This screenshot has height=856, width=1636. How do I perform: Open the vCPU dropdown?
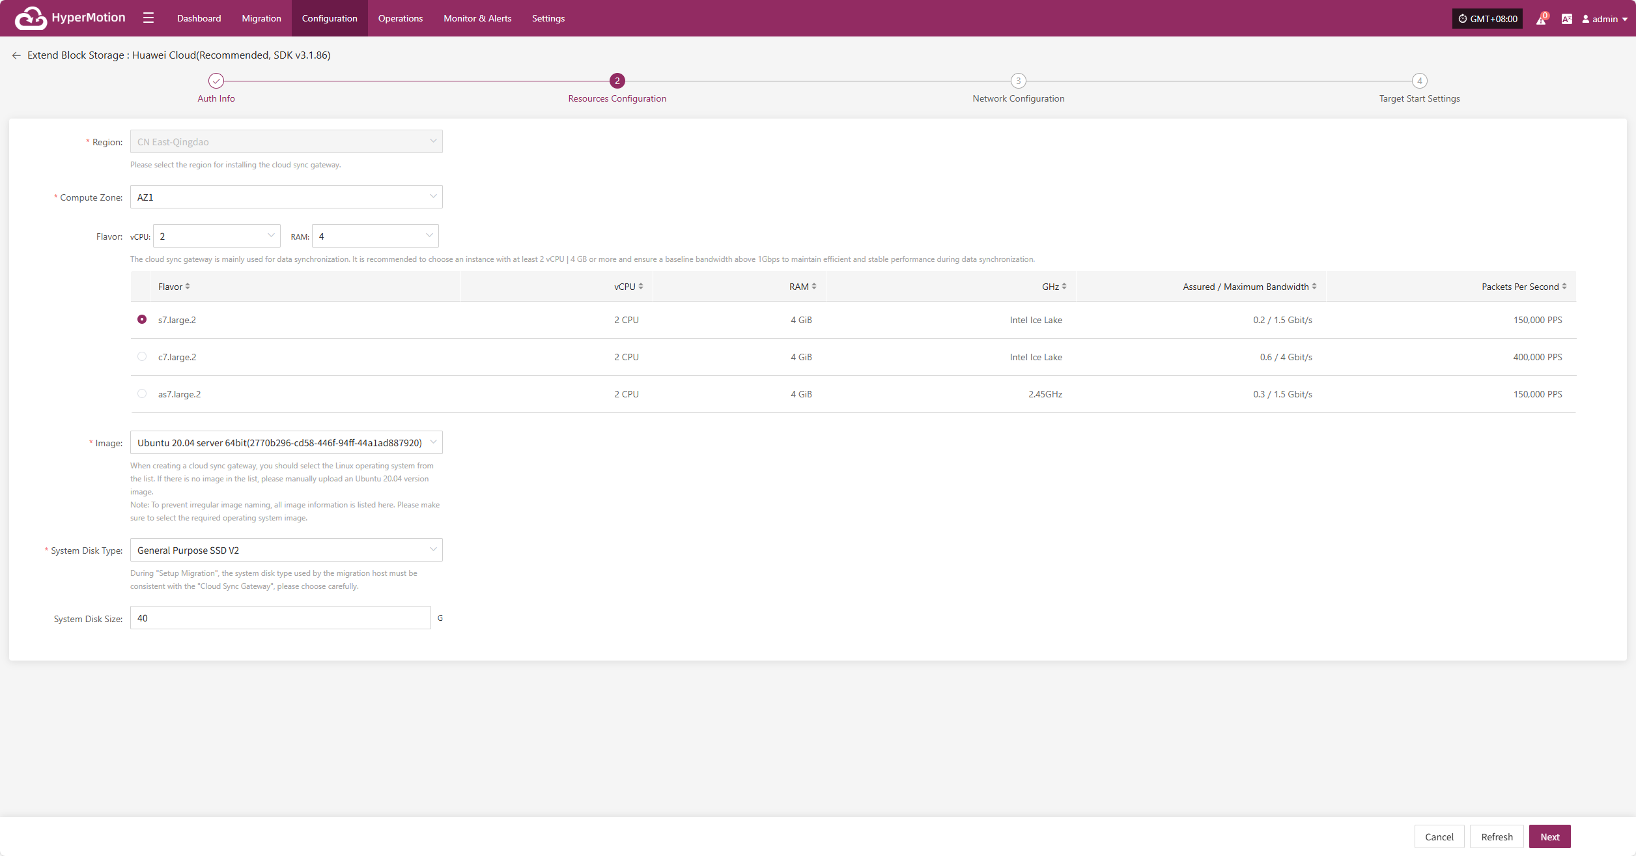point(217,236)
